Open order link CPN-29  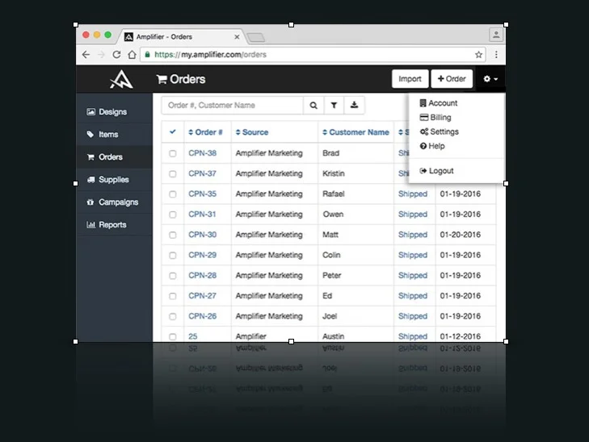coord(203,255)
